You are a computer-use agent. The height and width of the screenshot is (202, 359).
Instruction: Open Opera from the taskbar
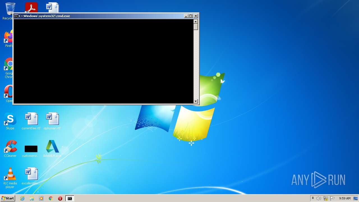[60, 198]
